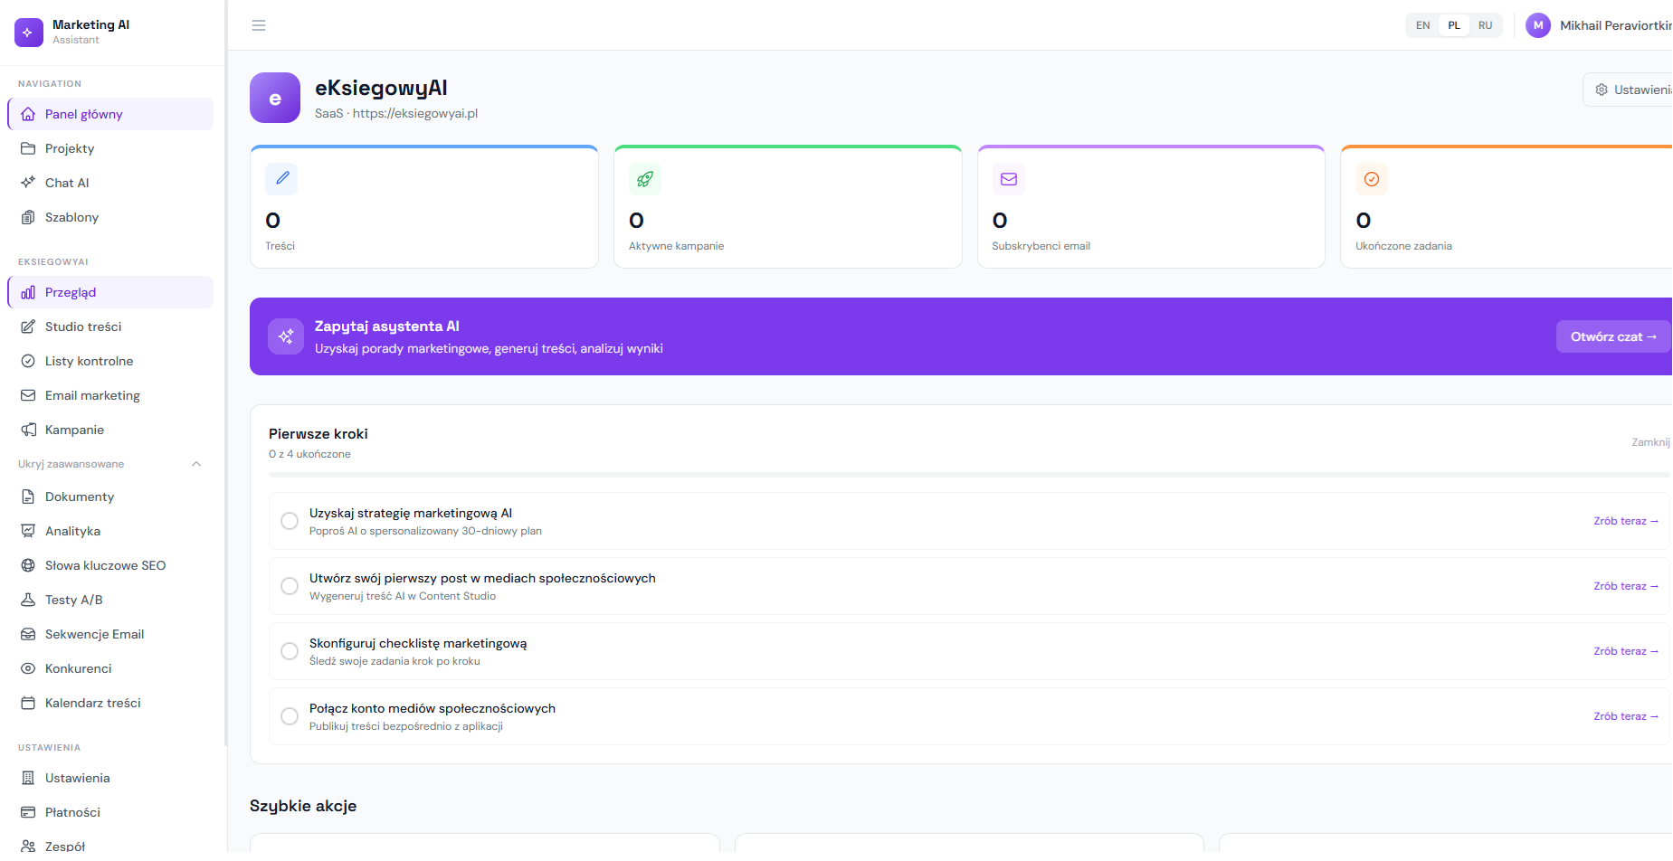Click the Testy A/B flask icon
This screenshot has width=1673, height=861.
click(28, 600)
